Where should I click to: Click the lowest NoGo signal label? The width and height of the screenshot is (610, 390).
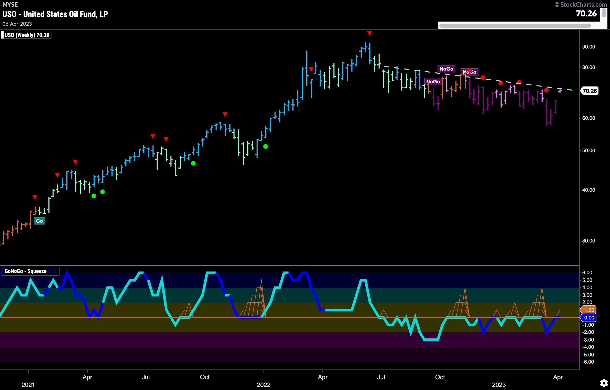[433, 82]
